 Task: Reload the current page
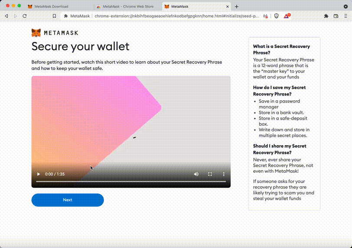25,16
